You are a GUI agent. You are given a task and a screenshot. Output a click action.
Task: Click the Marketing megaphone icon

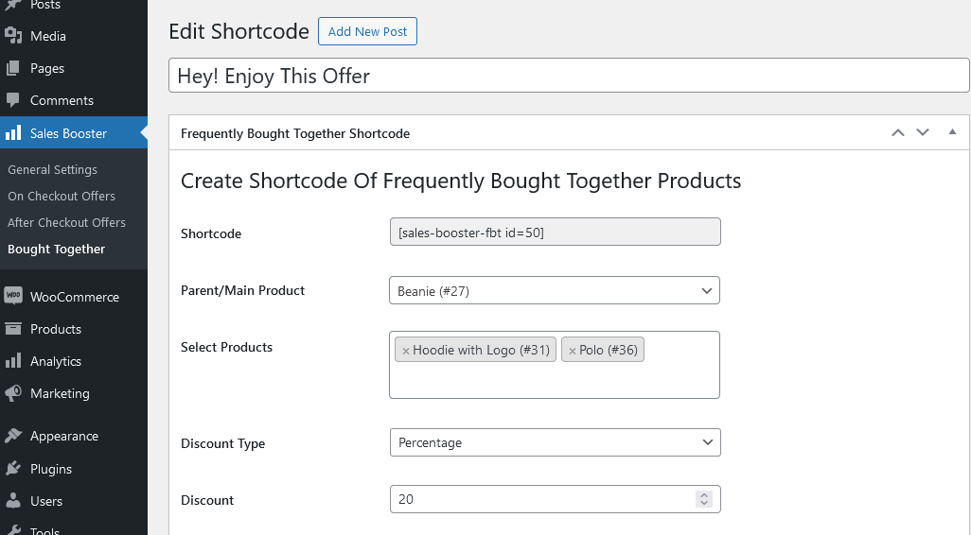(13, 393)
